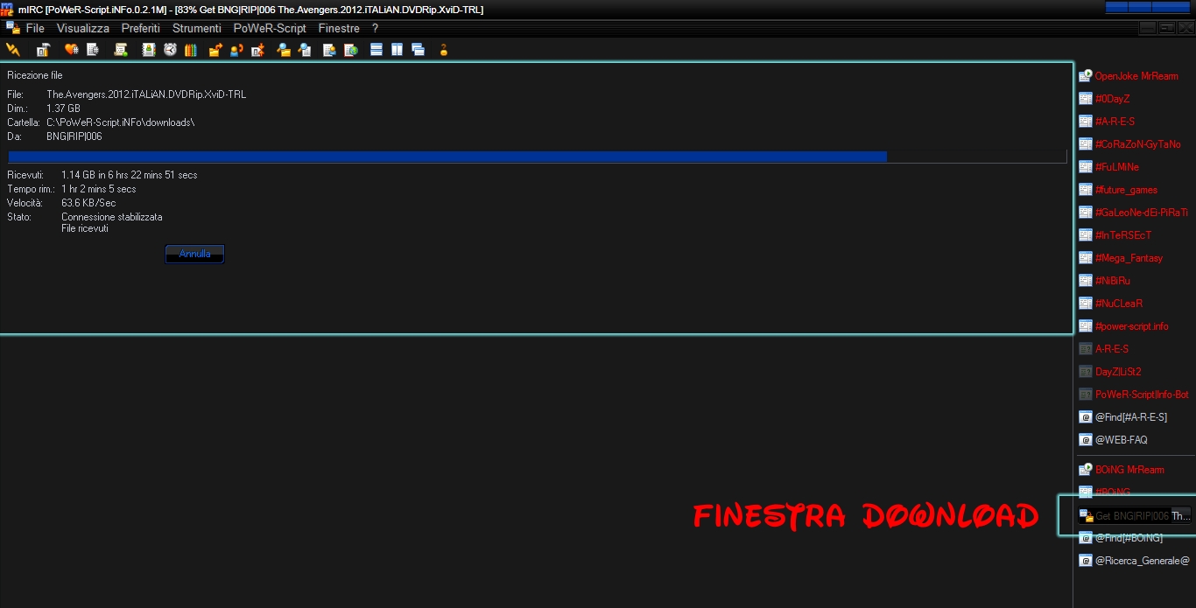The height and width of the screenshot is (608, 1196).
Task: Click the 1 hr 2 mins 5 secs remaining time
Action: click(99, 189)
